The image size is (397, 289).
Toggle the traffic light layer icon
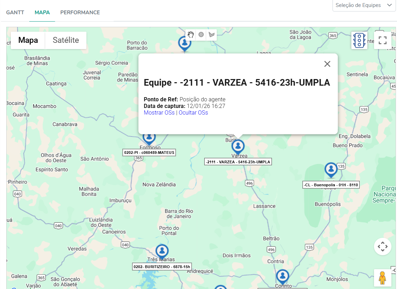click(359, 40)
